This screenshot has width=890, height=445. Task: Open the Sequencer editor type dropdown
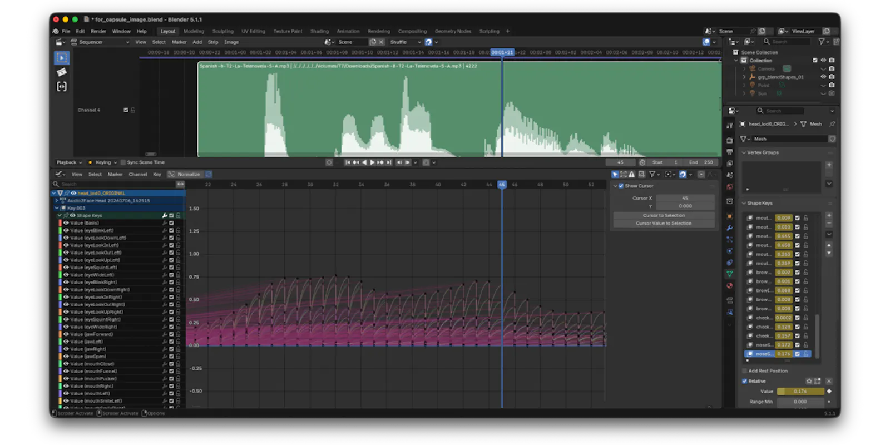(x=61, y=42)
